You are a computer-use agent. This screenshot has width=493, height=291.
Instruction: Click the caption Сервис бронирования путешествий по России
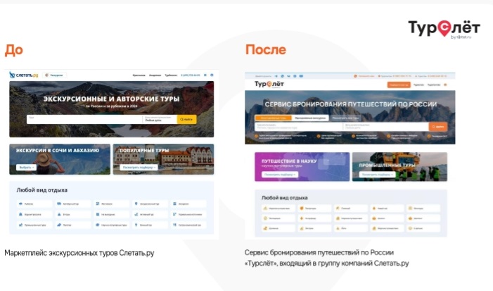point(319,252)
